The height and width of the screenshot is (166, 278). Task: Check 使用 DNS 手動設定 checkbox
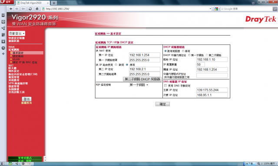[x=165, y=85]
